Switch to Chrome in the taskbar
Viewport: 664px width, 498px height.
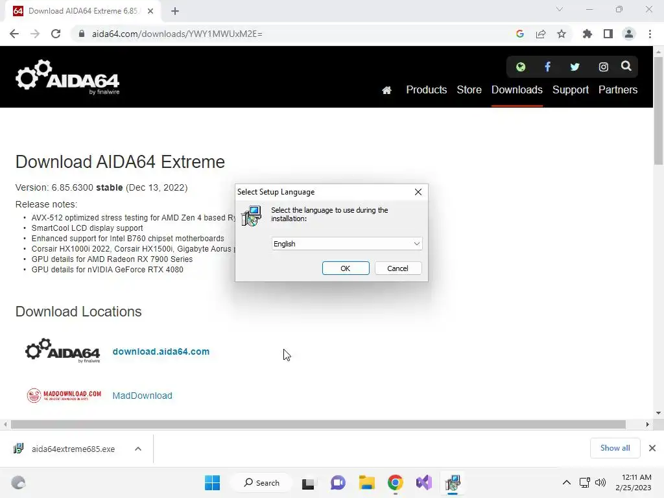pos(395,482)
